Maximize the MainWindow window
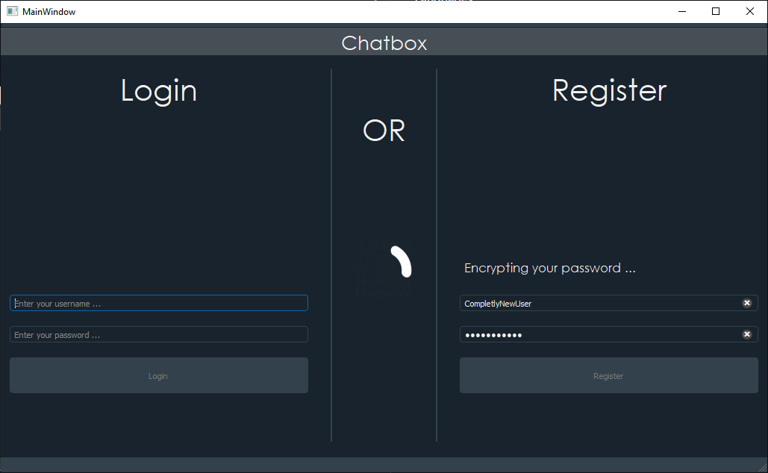Screen dimensions: 768x473 tap(716, 11)
